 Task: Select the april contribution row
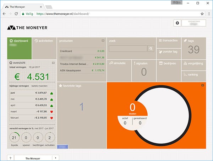(x=32, y=106)
